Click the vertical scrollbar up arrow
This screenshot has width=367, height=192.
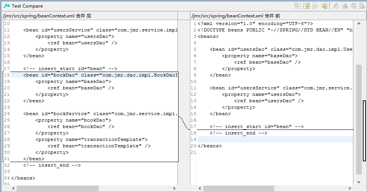(x=359, y=23)
